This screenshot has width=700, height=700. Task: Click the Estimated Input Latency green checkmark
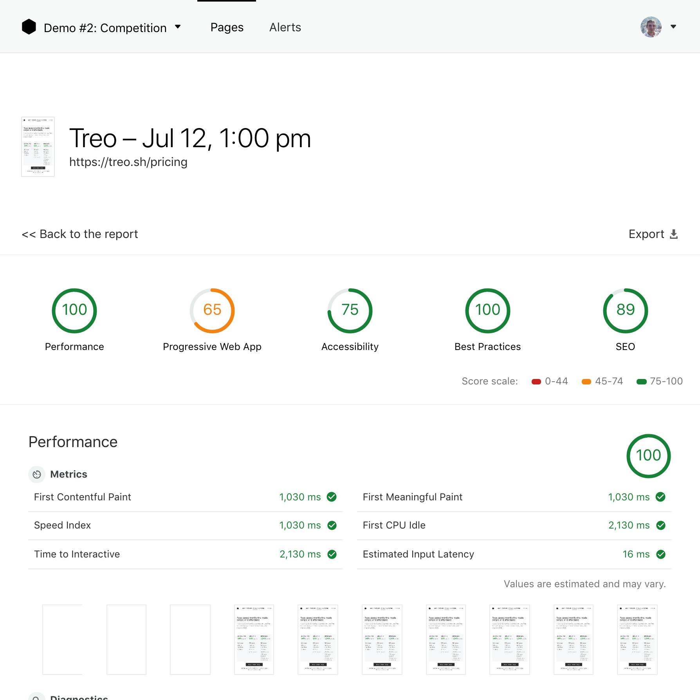(661, 554)
